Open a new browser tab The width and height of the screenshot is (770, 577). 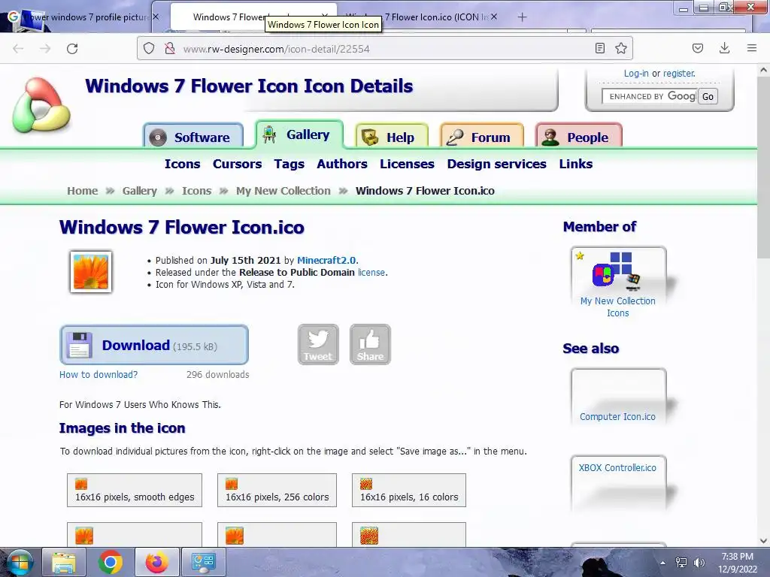pos(522,17)
